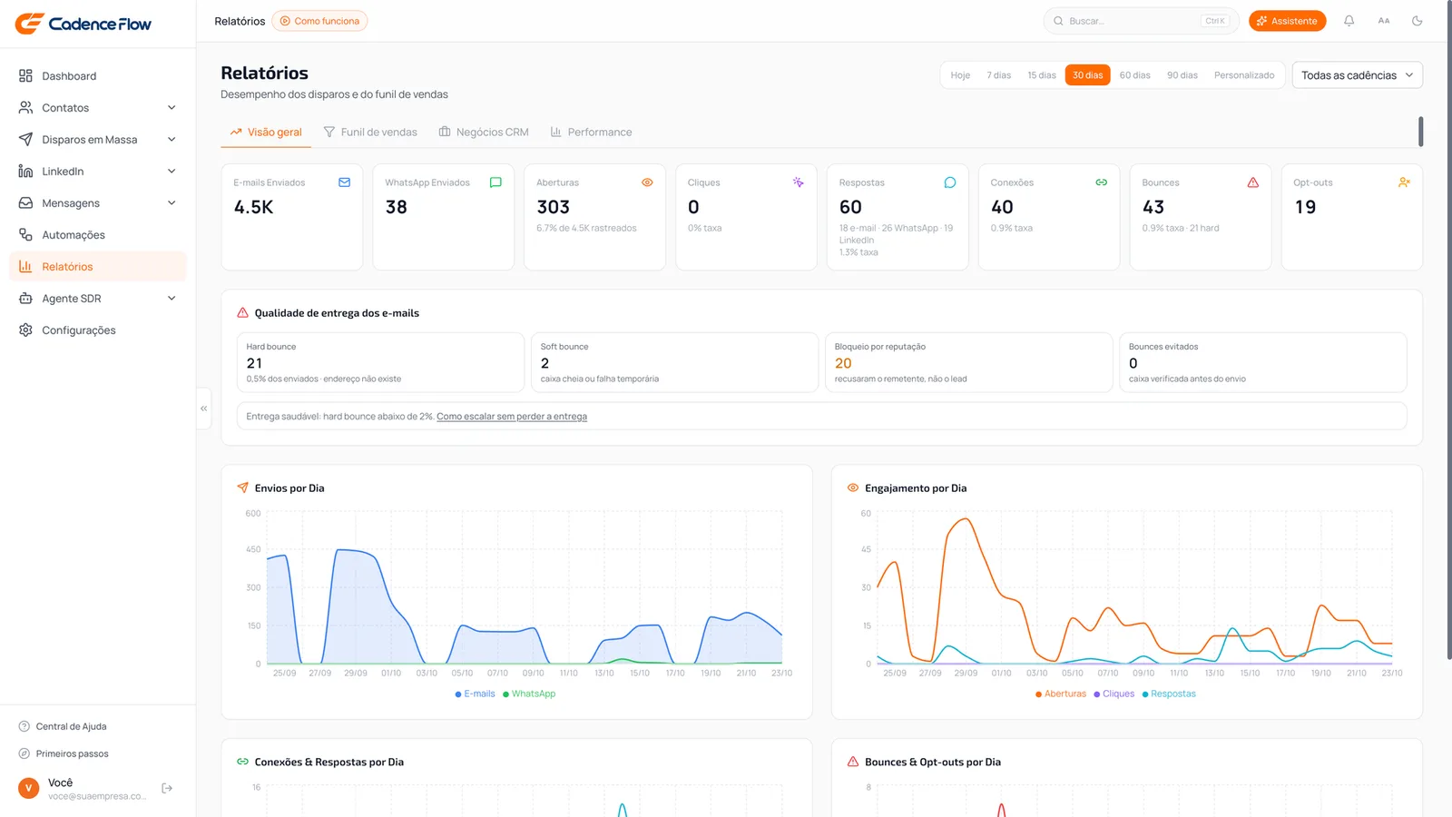Open the Todas as cadências dropdown
The width and height of the screenshot is (1452, 817).
[1358, 75]
